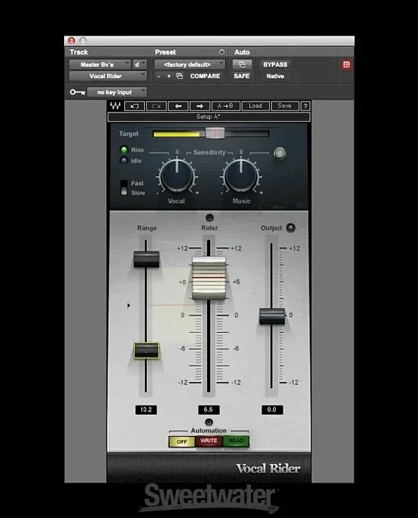The width and height of the screenshot is (418, 518).
Task: Click the Rider value field 6.6
Action: (x=208, y=410)
